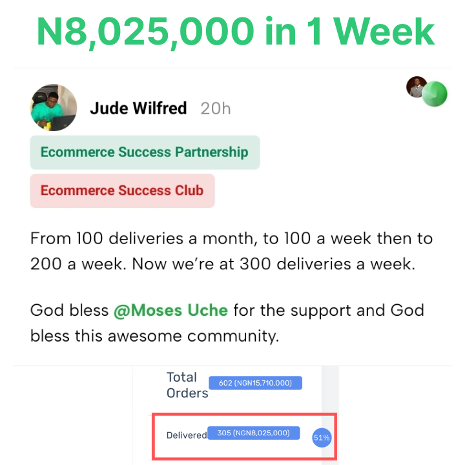Click the 602 (NGN15,710,000) Total Orders bar
This screenshot has height=465, width=465.
click(255, 383)
